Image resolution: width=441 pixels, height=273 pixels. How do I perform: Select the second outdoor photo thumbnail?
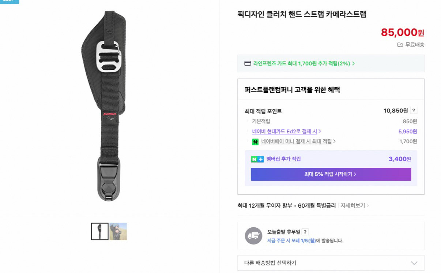118,231
